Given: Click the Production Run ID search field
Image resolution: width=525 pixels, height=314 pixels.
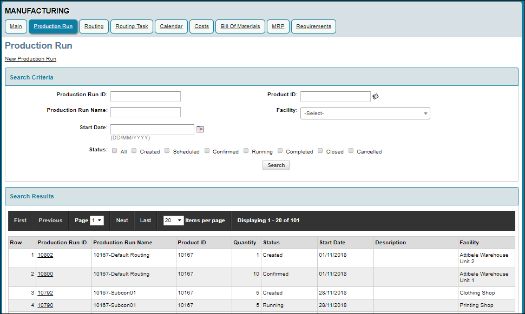Looking at the screenshot, I should tap(145, 96).
